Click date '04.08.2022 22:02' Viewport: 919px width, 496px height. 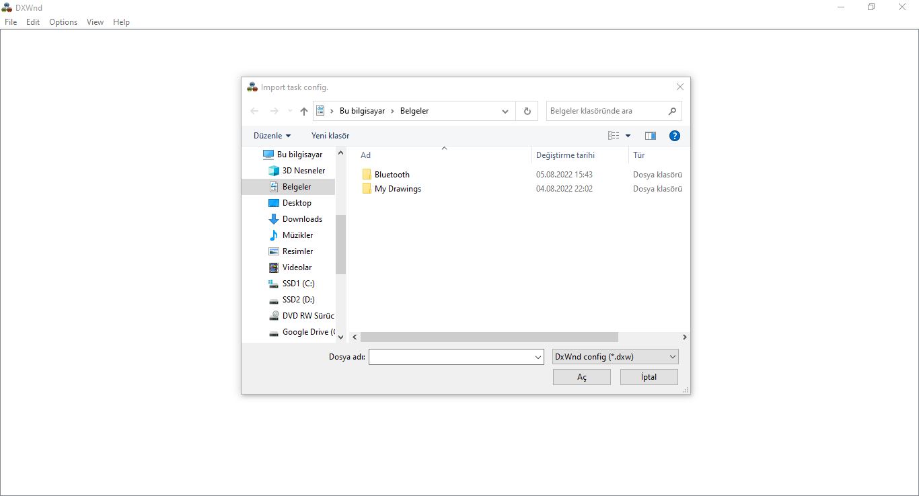pos(564,189)
